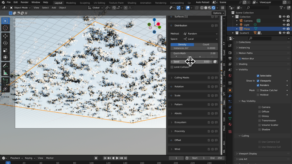Click the End frame field
This screenshot has height=164, width=292.
click(x=216, y=158)
